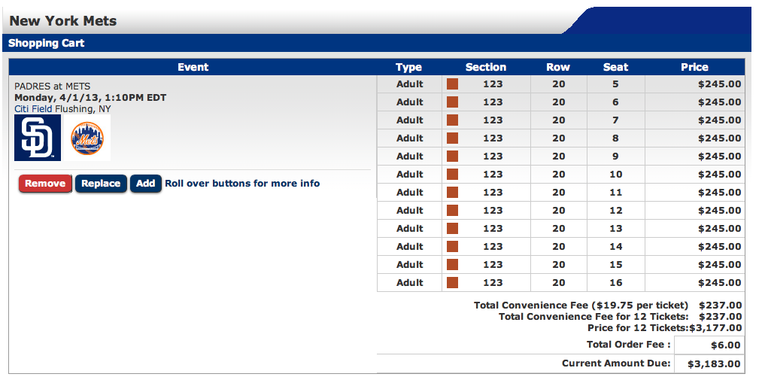Click the Price column header
765x377 pixels.
click(x=694, y=68)
